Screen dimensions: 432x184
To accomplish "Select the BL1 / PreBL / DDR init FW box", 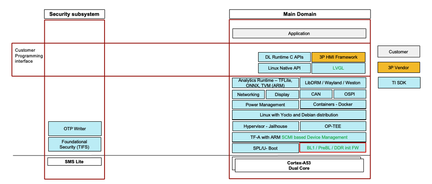I will click(x=333, y=148).
